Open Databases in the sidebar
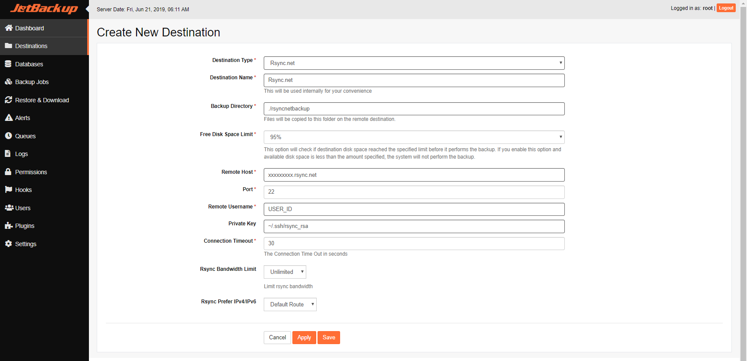 pos(44,64)
